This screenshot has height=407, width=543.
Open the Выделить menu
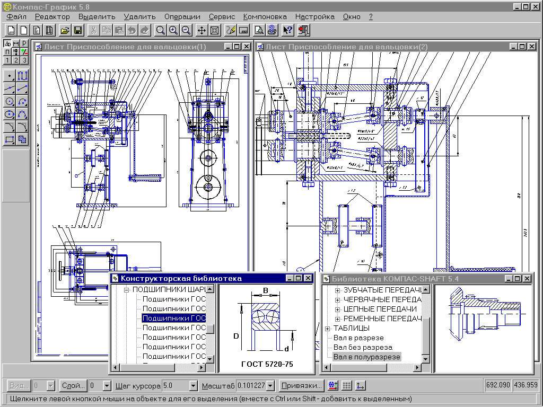coord(97,16)
